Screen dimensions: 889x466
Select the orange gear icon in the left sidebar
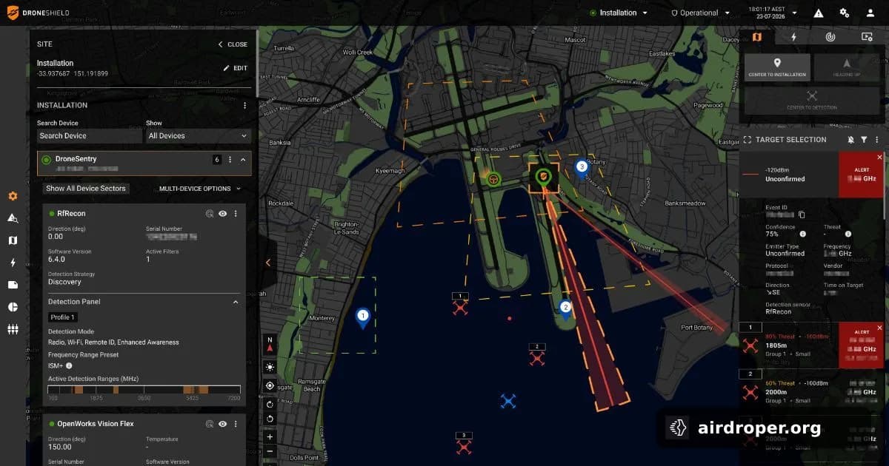[x=13, y=196]
